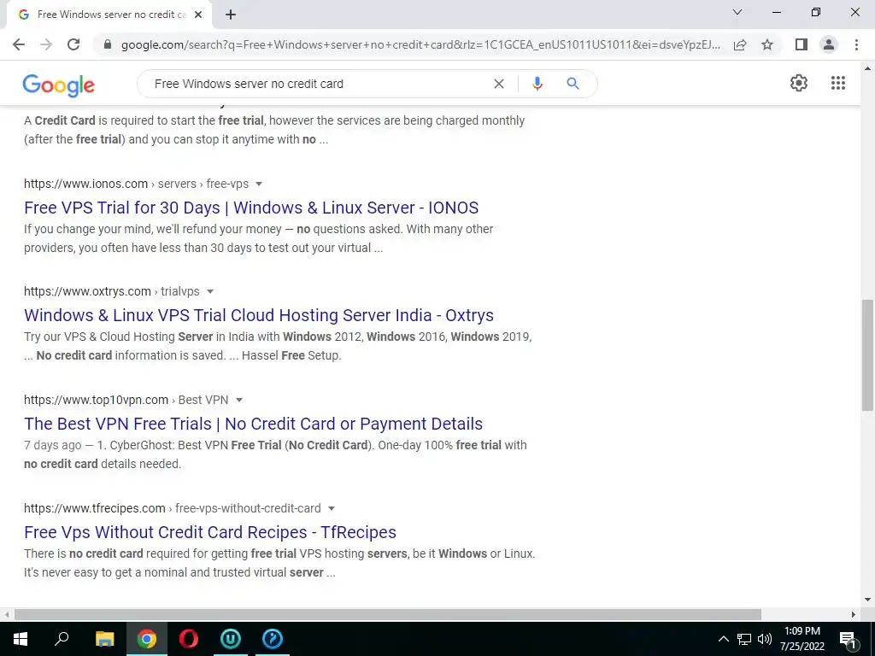Viewport: 875px width, 656px height.
Task: Open Google quick settings gear
Action: 799,83
